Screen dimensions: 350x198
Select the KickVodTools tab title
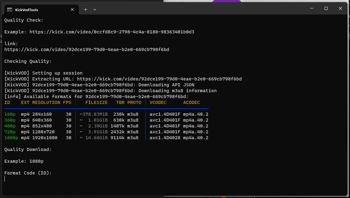pos(27,10)
